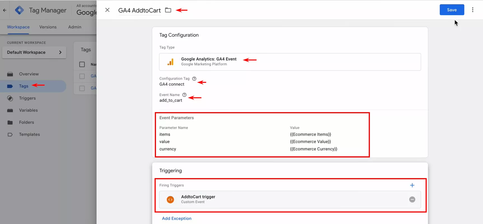This screenshot has width=483, height=224.
Task: Click the Folders sidebar icon
Action: point(10,122)
